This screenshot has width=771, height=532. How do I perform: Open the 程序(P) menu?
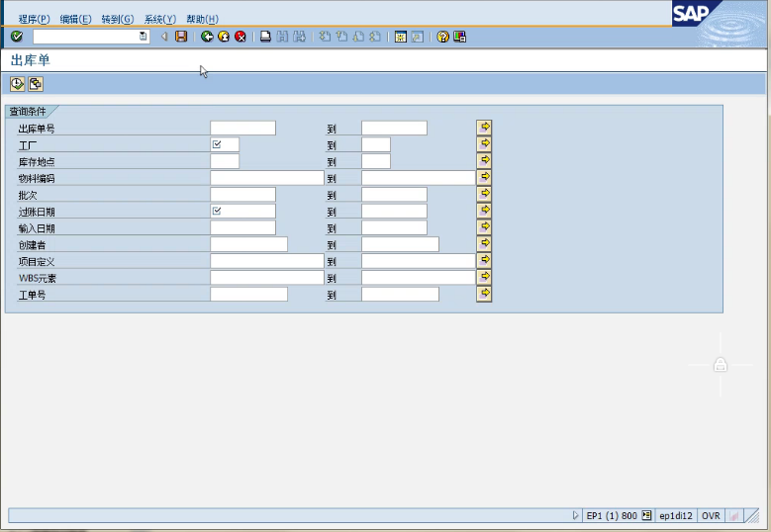[34, 19]
